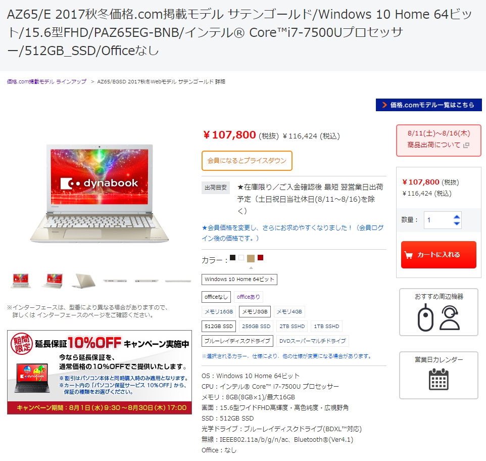Increase quantity with the up arrow
Image resolution: width=486 pixels, height=461 pixels.
[x=457, y=217]
